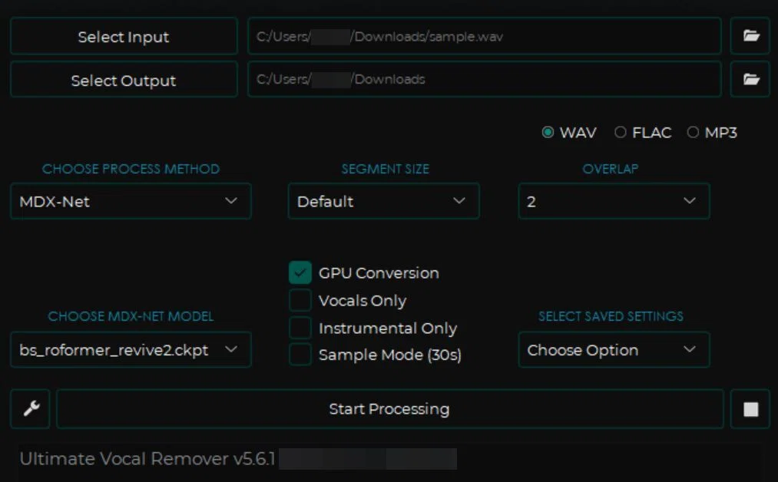778x482 pixels.
Task: Open bs_roformer_revive2.ckpt model dropdown
Action: click(x=131, y=349)
